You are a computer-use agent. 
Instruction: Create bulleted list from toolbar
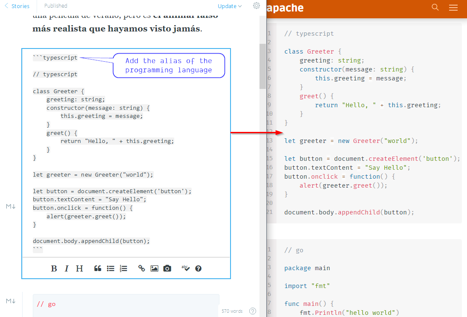point(110,268)
